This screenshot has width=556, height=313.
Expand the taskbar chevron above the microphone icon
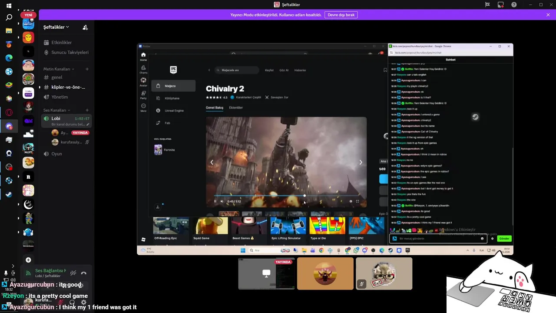tap(13, 266)
